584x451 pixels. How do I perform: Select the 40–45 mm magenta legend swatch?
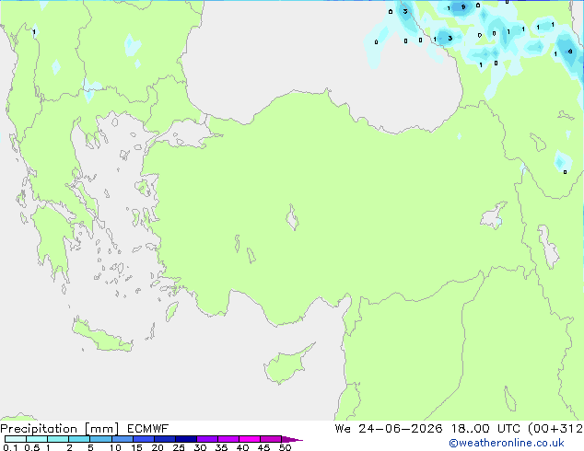pyautogui.click(x=250, y=439)
